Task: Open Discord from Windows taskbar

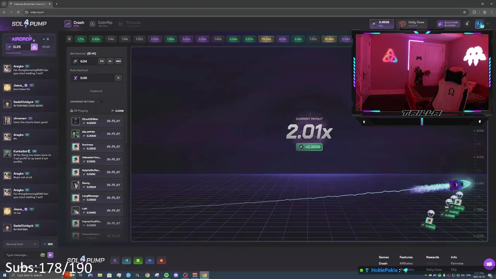Action: (x=176, y=275)
